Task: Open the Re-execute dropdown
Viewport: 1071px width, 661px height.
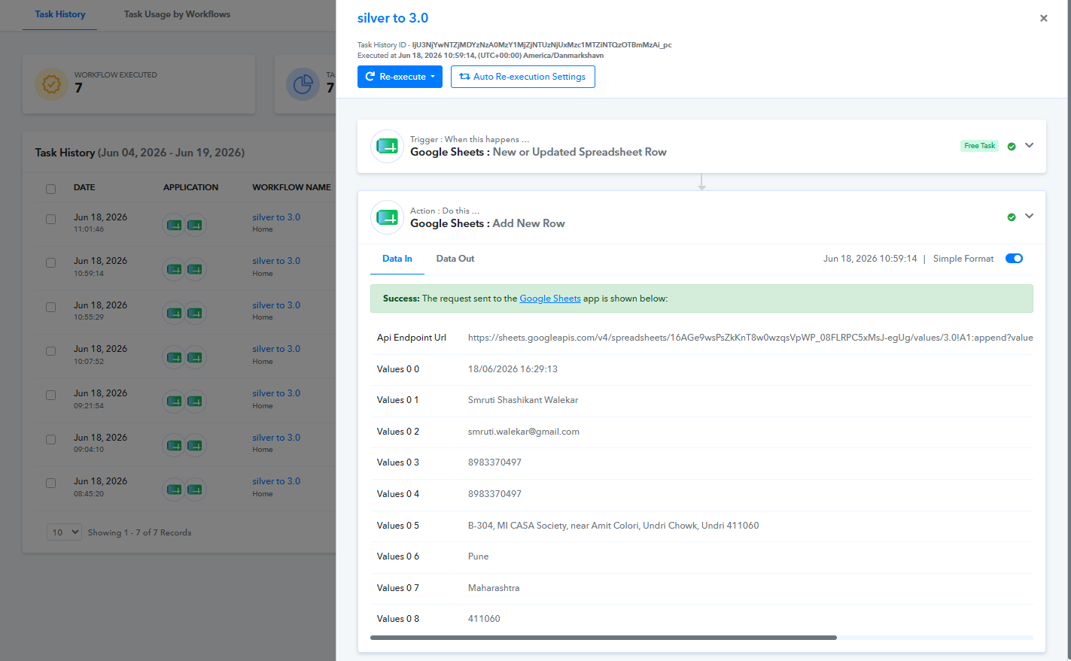Action: (400, 77)
